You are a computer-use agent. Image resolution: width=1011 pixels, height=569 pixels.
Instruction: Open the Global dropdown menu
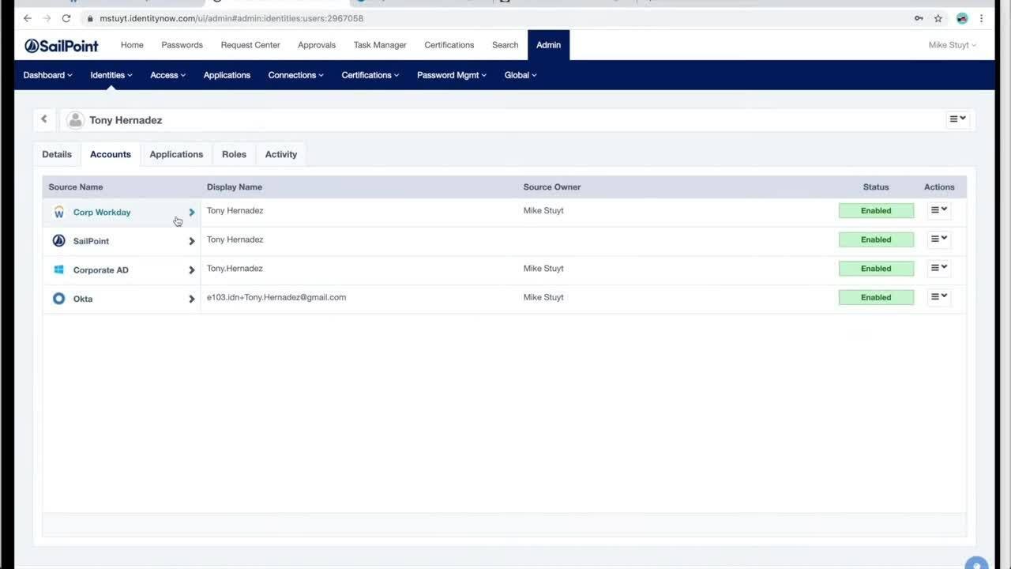(x=521, y=75)
